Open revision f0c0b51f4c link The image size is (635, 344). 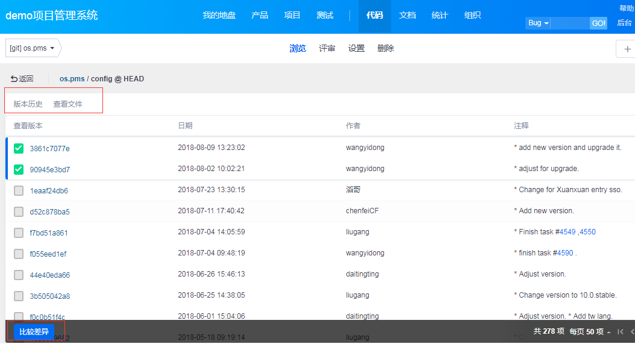48,317
